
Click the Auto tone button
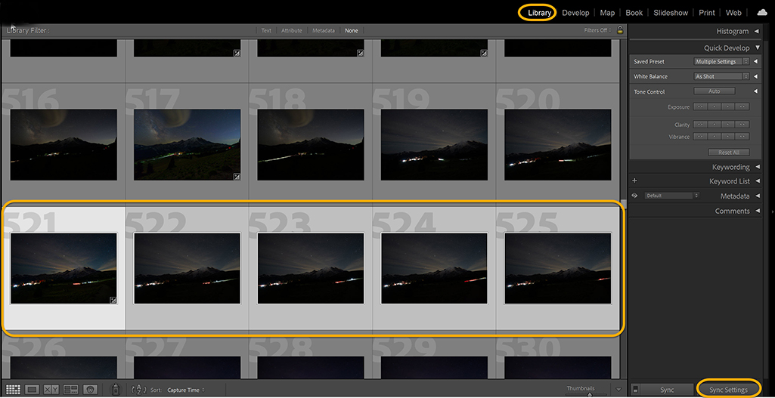tap(715, 91)
